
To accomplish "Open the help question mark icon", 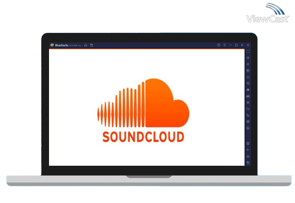I will pyautogui.click(x=219, y=45).
